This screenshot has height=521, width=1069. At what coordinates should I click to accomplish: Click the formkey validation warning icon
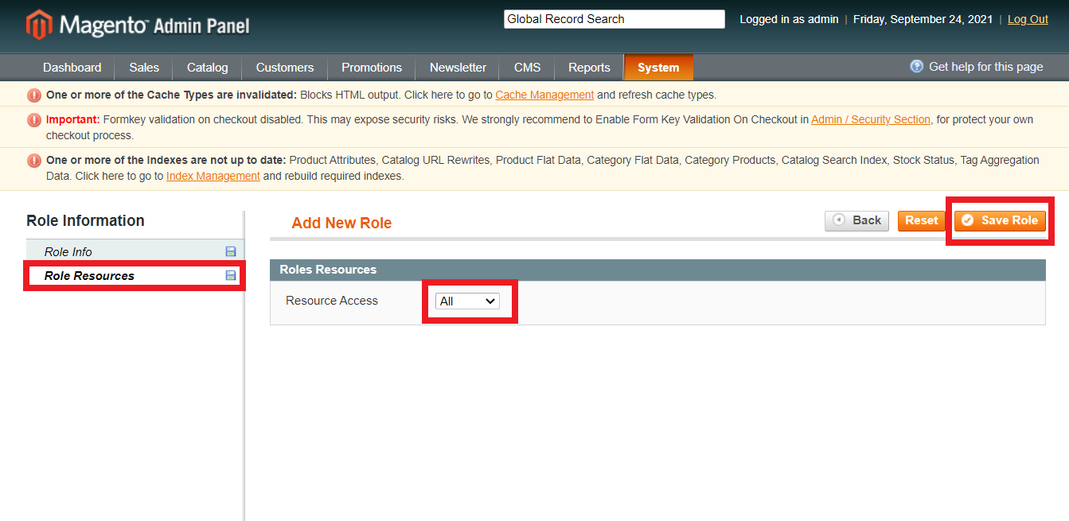point(34,120)
